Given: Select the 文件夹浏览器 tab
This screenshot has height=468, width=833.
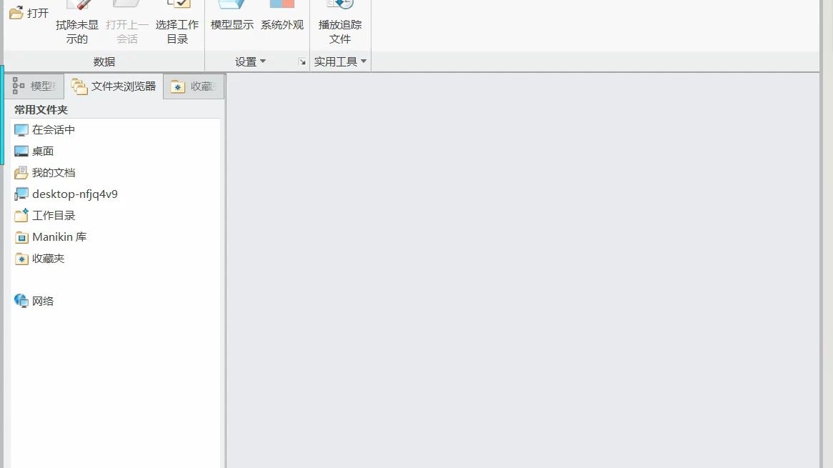Looking at the screenshot, I should click(114, 86).
